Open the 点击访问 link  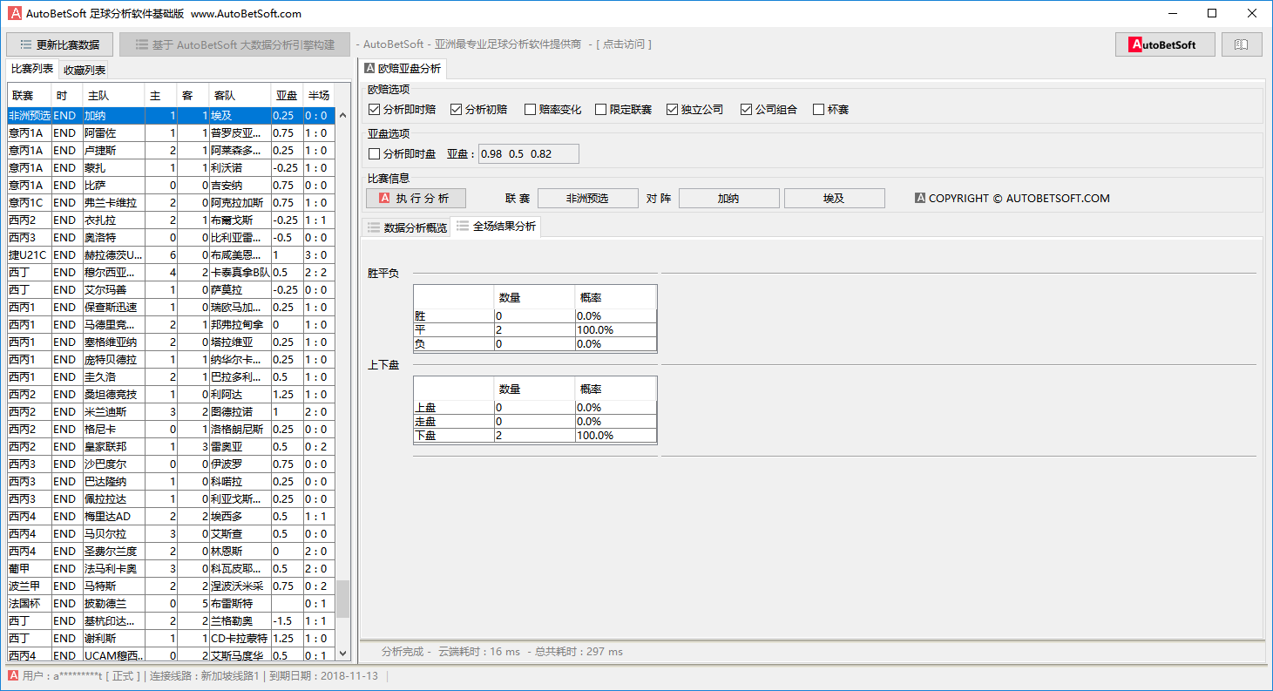point(624,44)
